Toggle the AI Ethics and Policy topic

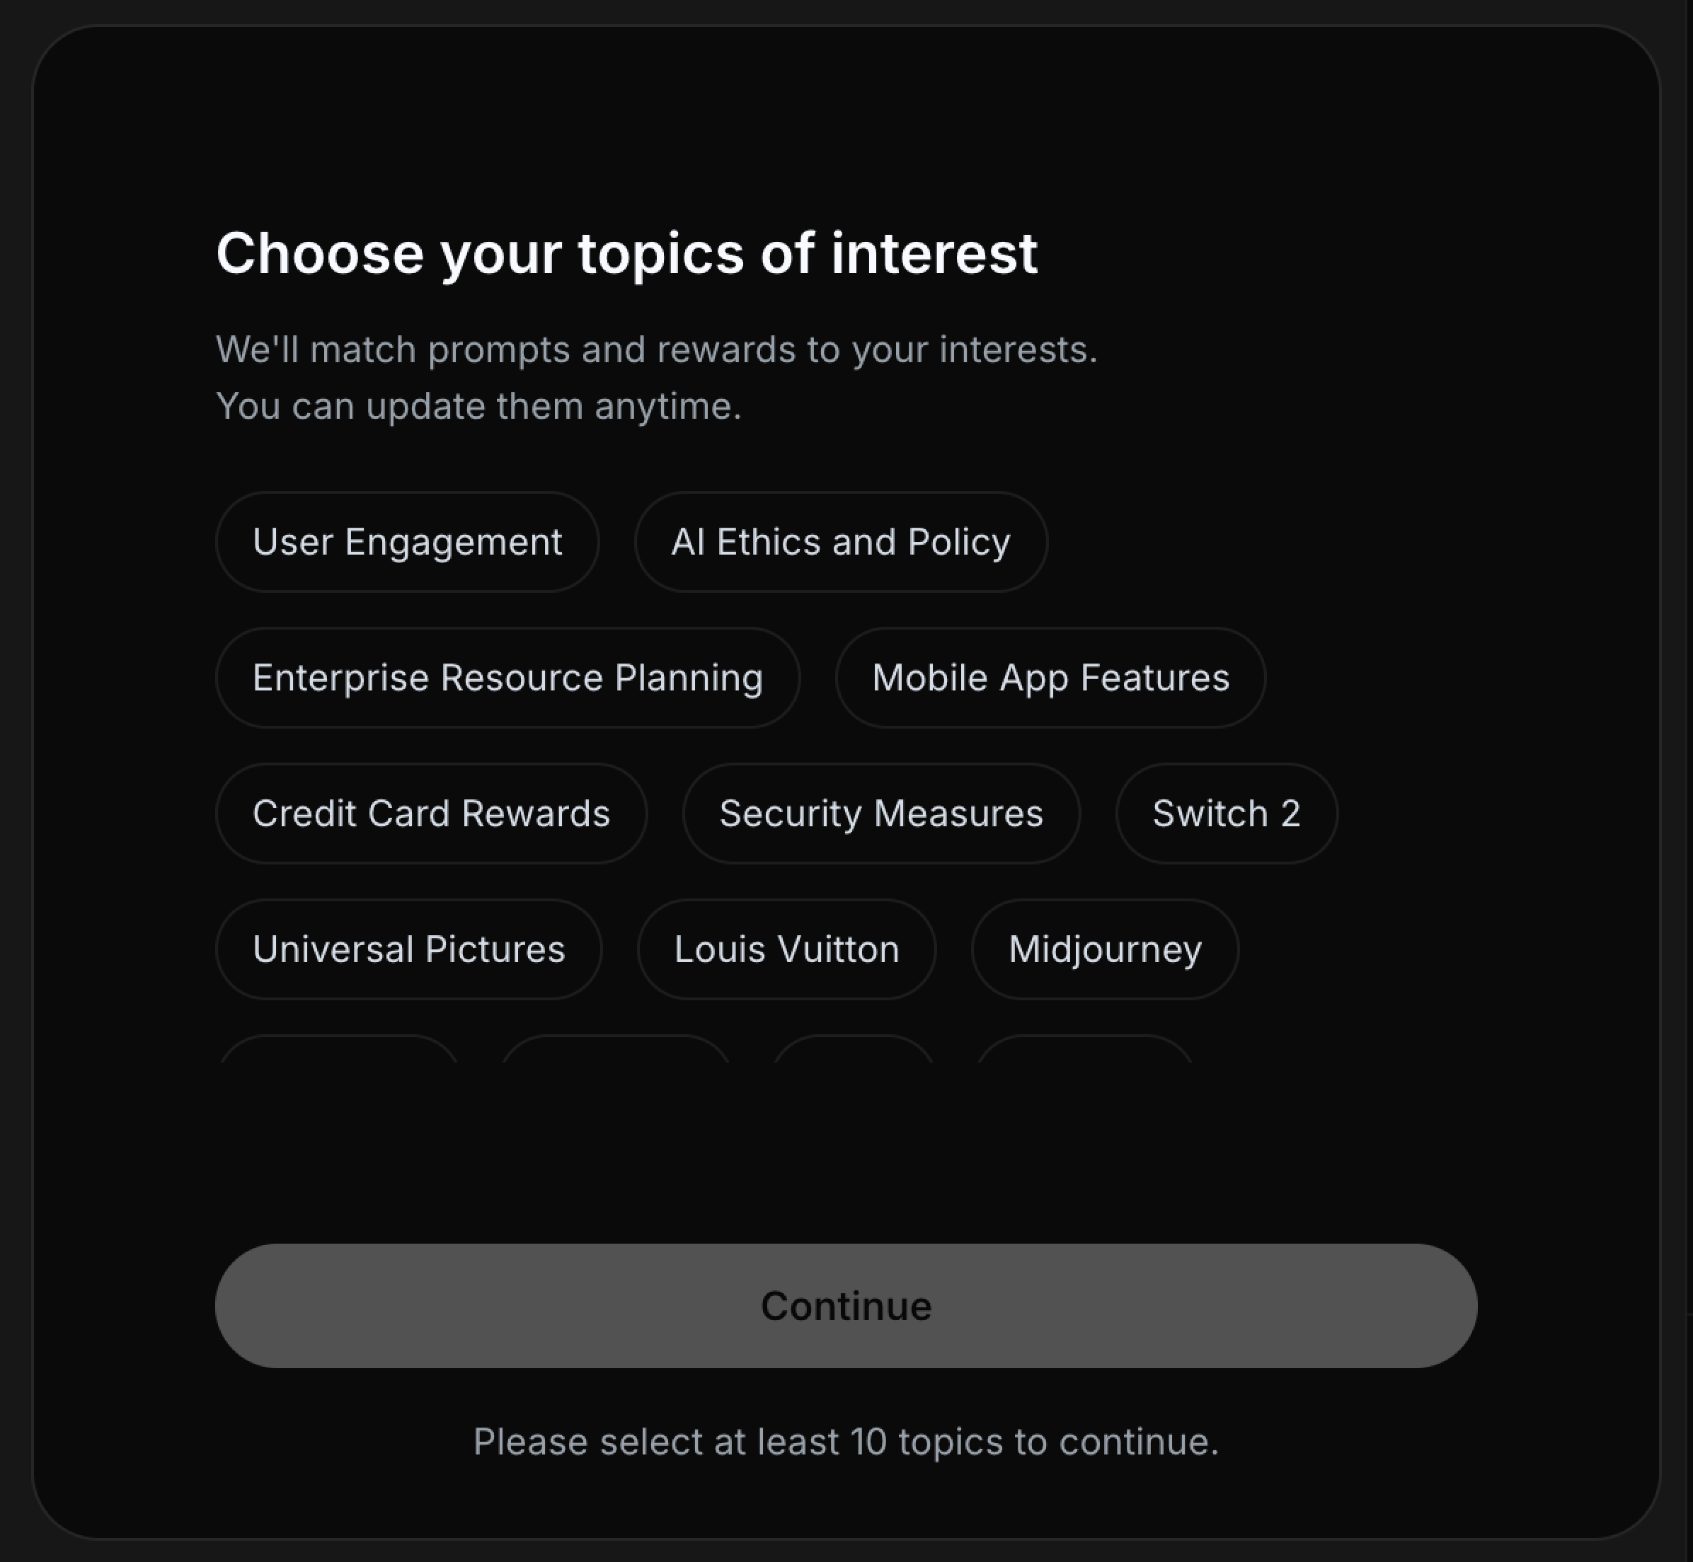coord(841,542)
